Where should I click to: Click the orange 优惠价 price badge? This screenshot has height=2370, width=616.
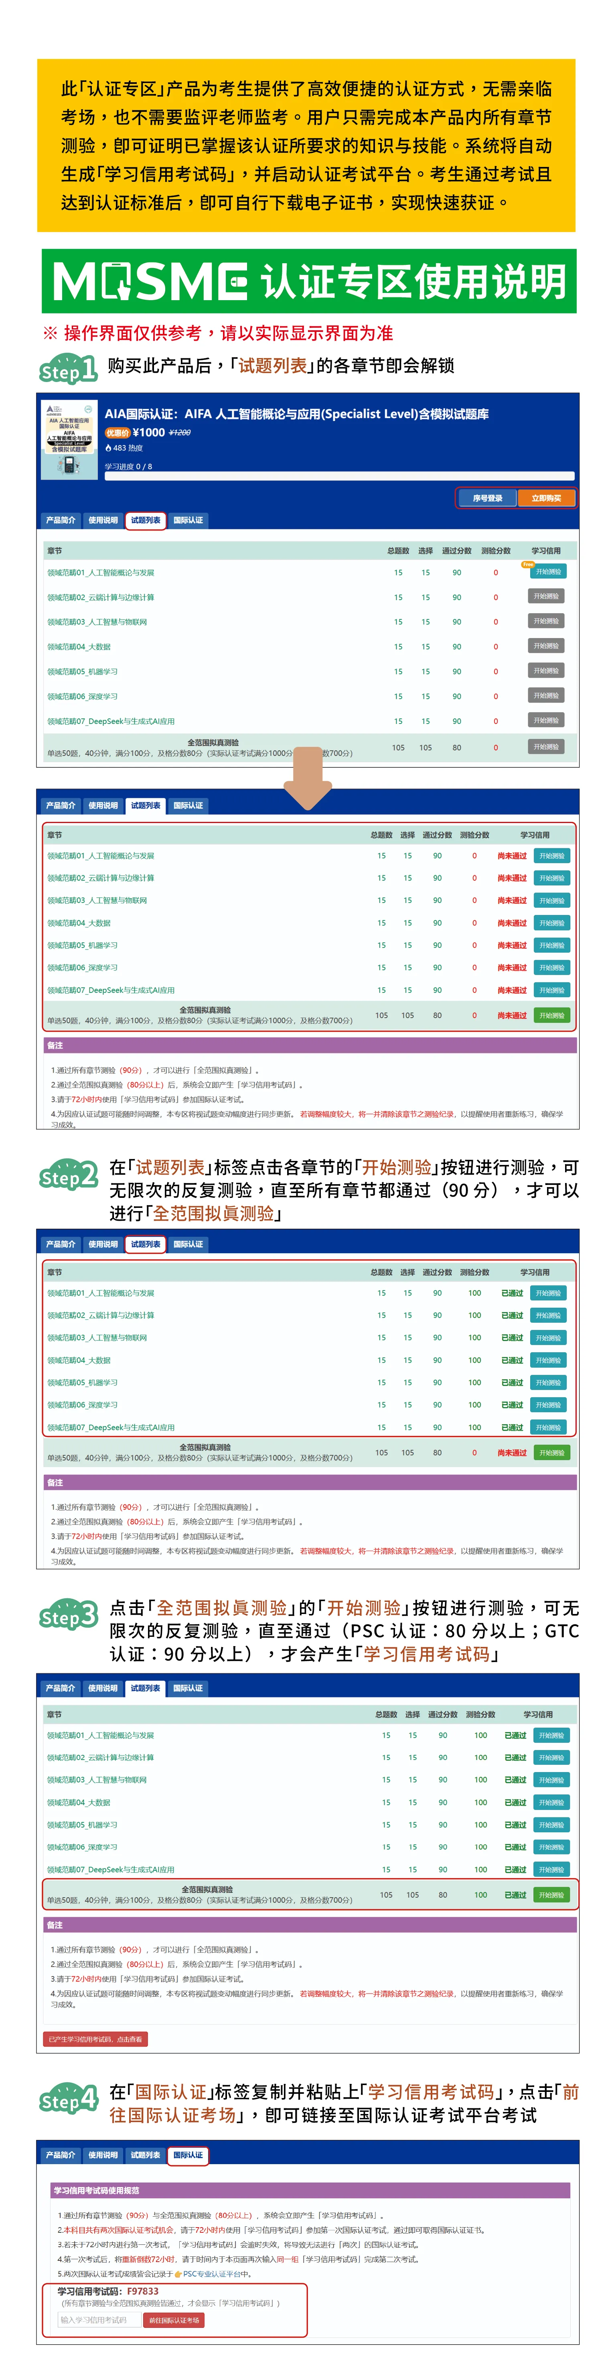point(118,433)
